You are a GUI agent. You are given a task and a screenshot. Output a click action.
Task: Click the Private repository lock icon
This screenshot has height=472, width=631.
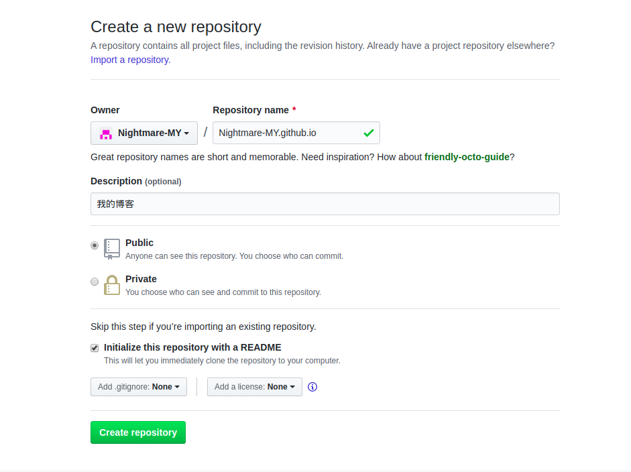(112, 285)
